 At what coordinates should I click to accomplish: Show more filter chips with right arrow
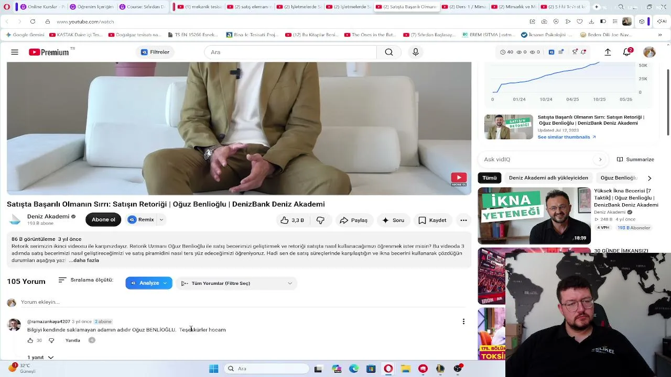650,178
